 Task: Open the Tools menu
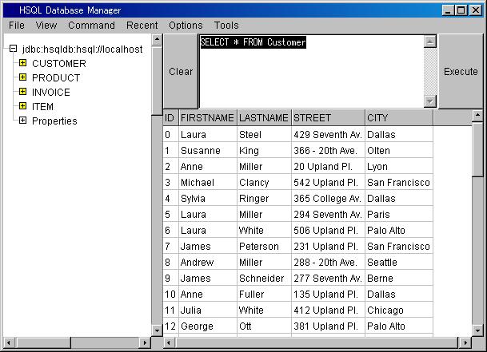(226, 26)
